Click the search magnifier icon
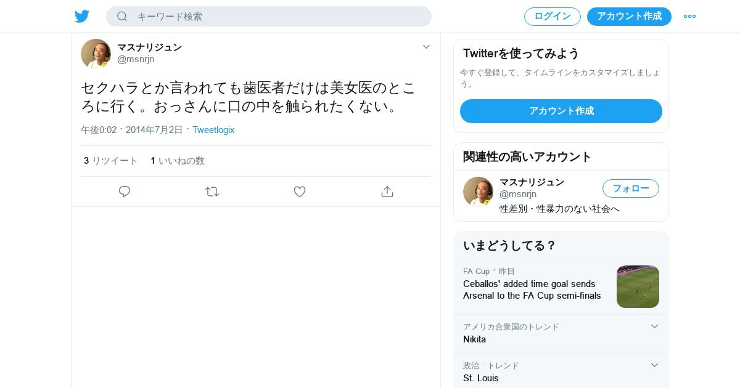 (x=122, y=16)
